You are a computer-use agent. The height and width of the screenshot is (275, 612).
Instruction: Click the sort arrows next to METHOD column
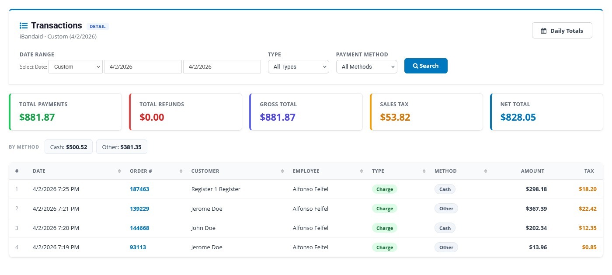click(485, 171)
